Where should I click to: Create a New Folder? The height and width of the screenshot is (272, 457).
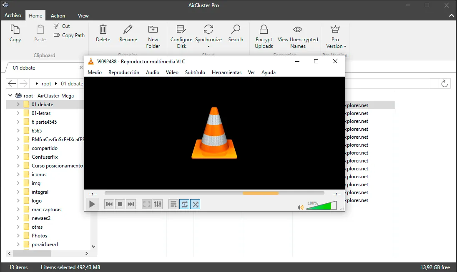point(153,36)
